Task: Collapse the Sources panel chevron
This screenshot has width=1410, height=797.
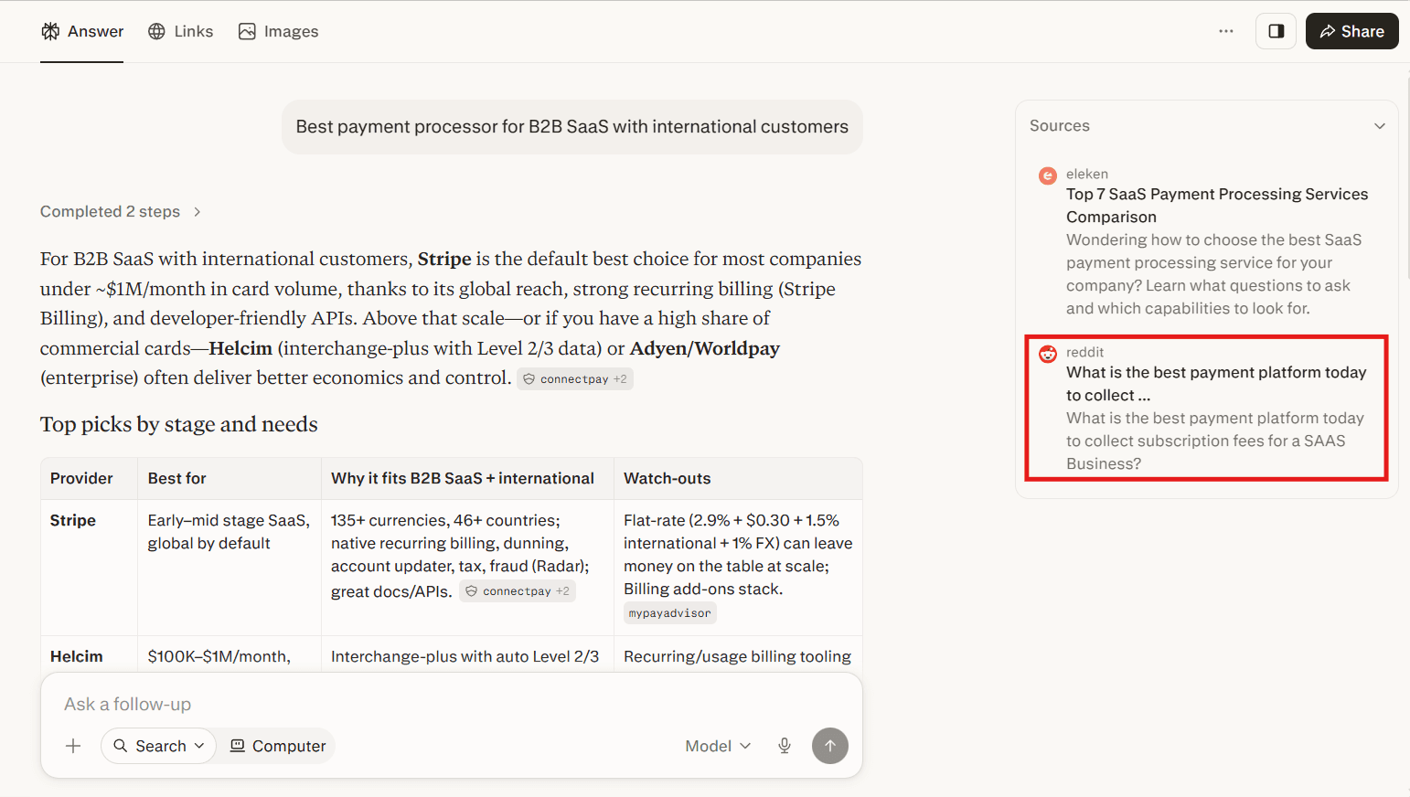Action: pos(1380,126)
